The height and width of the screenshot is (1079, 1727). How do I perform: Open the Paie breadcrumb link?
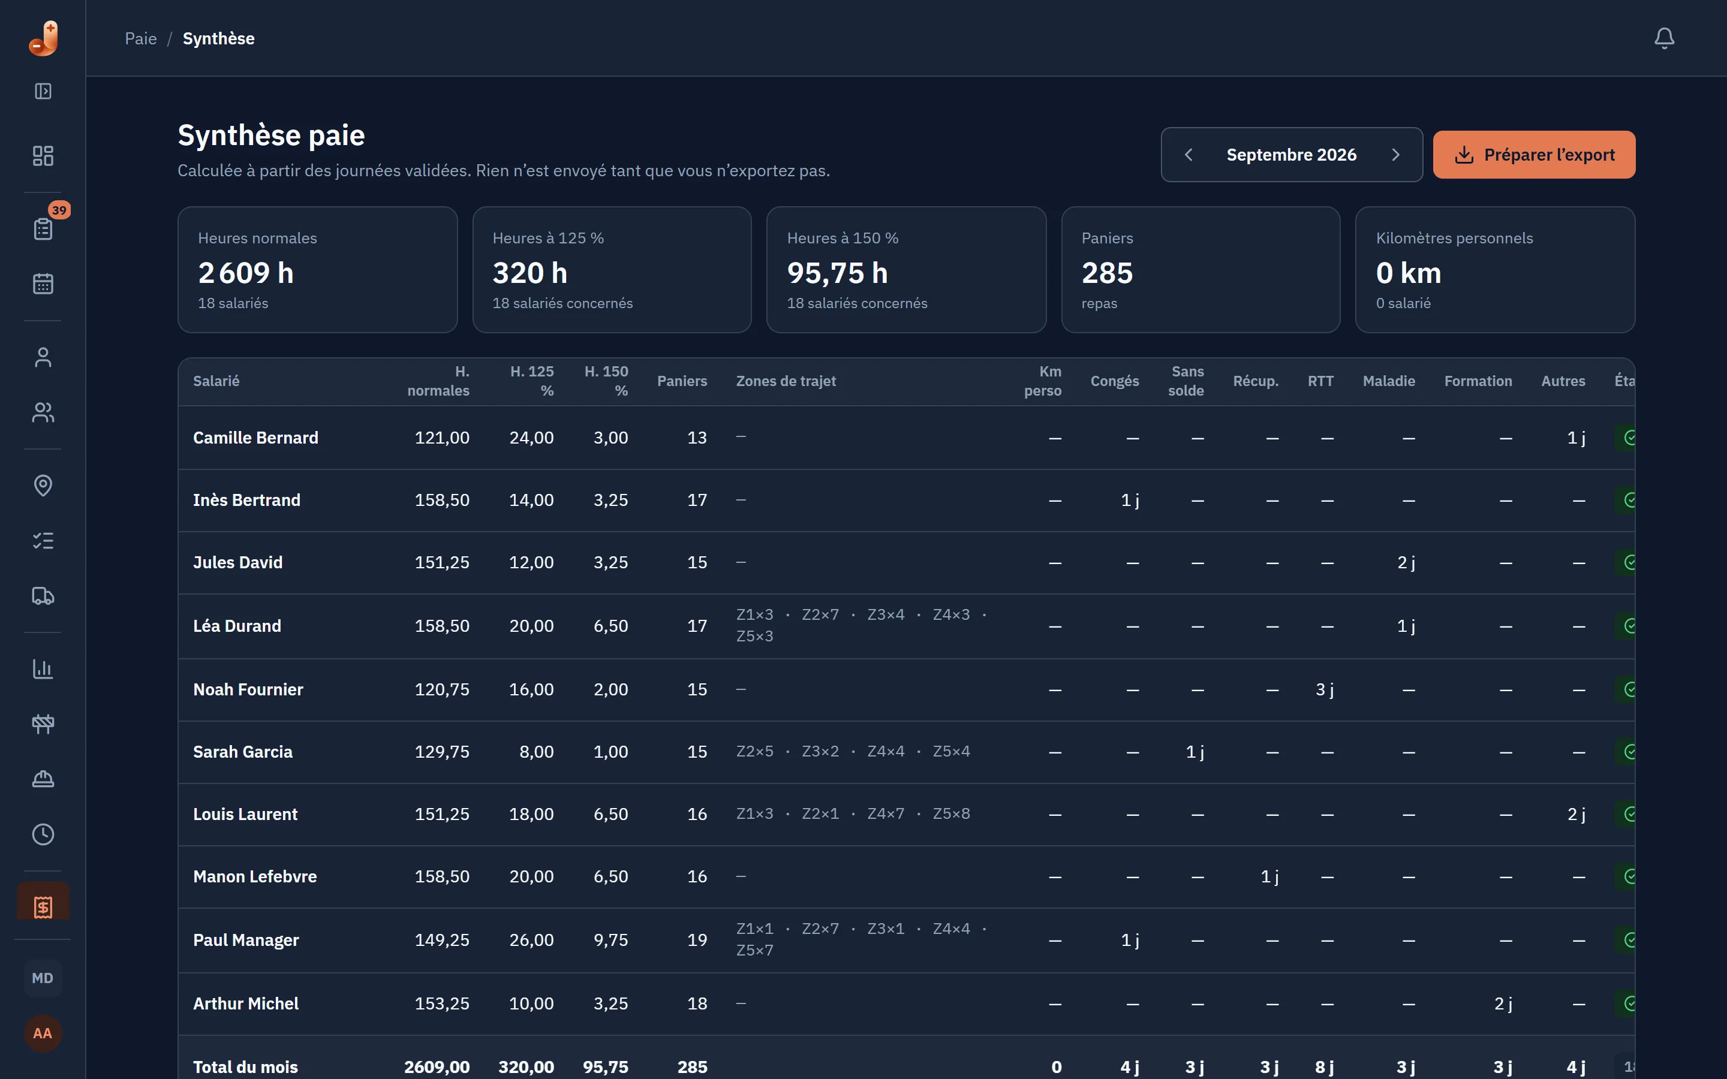click(140, 38)
